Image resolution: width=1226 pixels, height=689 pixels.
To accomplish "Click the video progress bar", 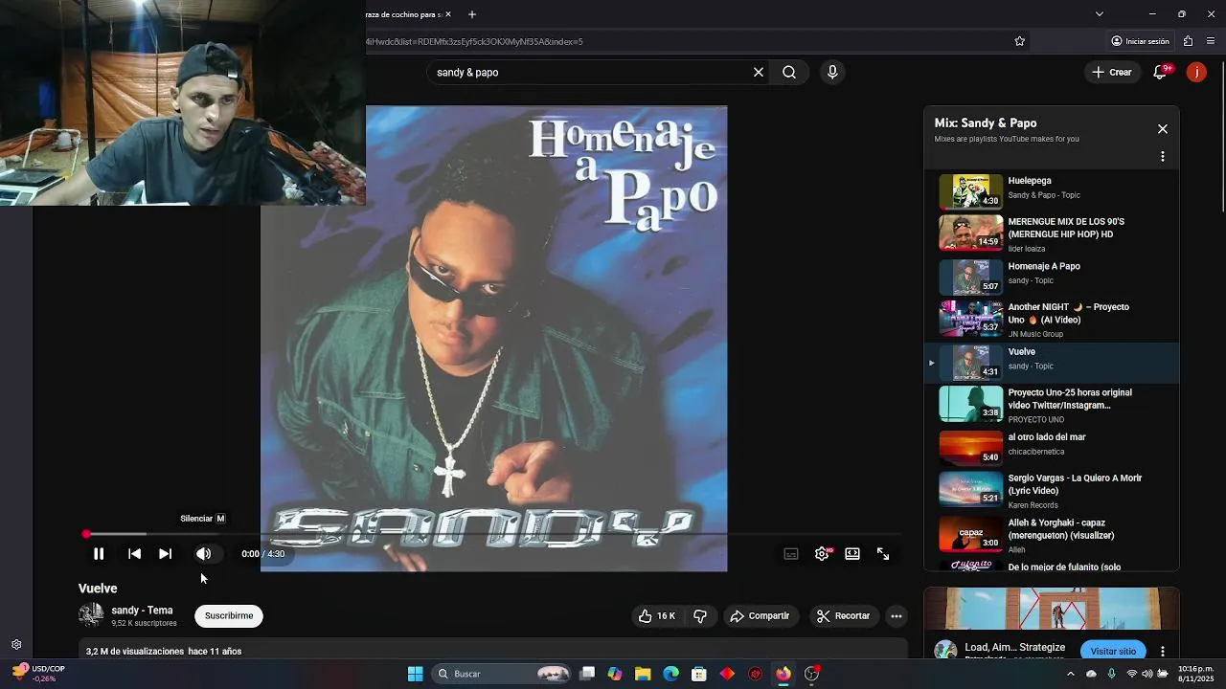I will point(493,534).
